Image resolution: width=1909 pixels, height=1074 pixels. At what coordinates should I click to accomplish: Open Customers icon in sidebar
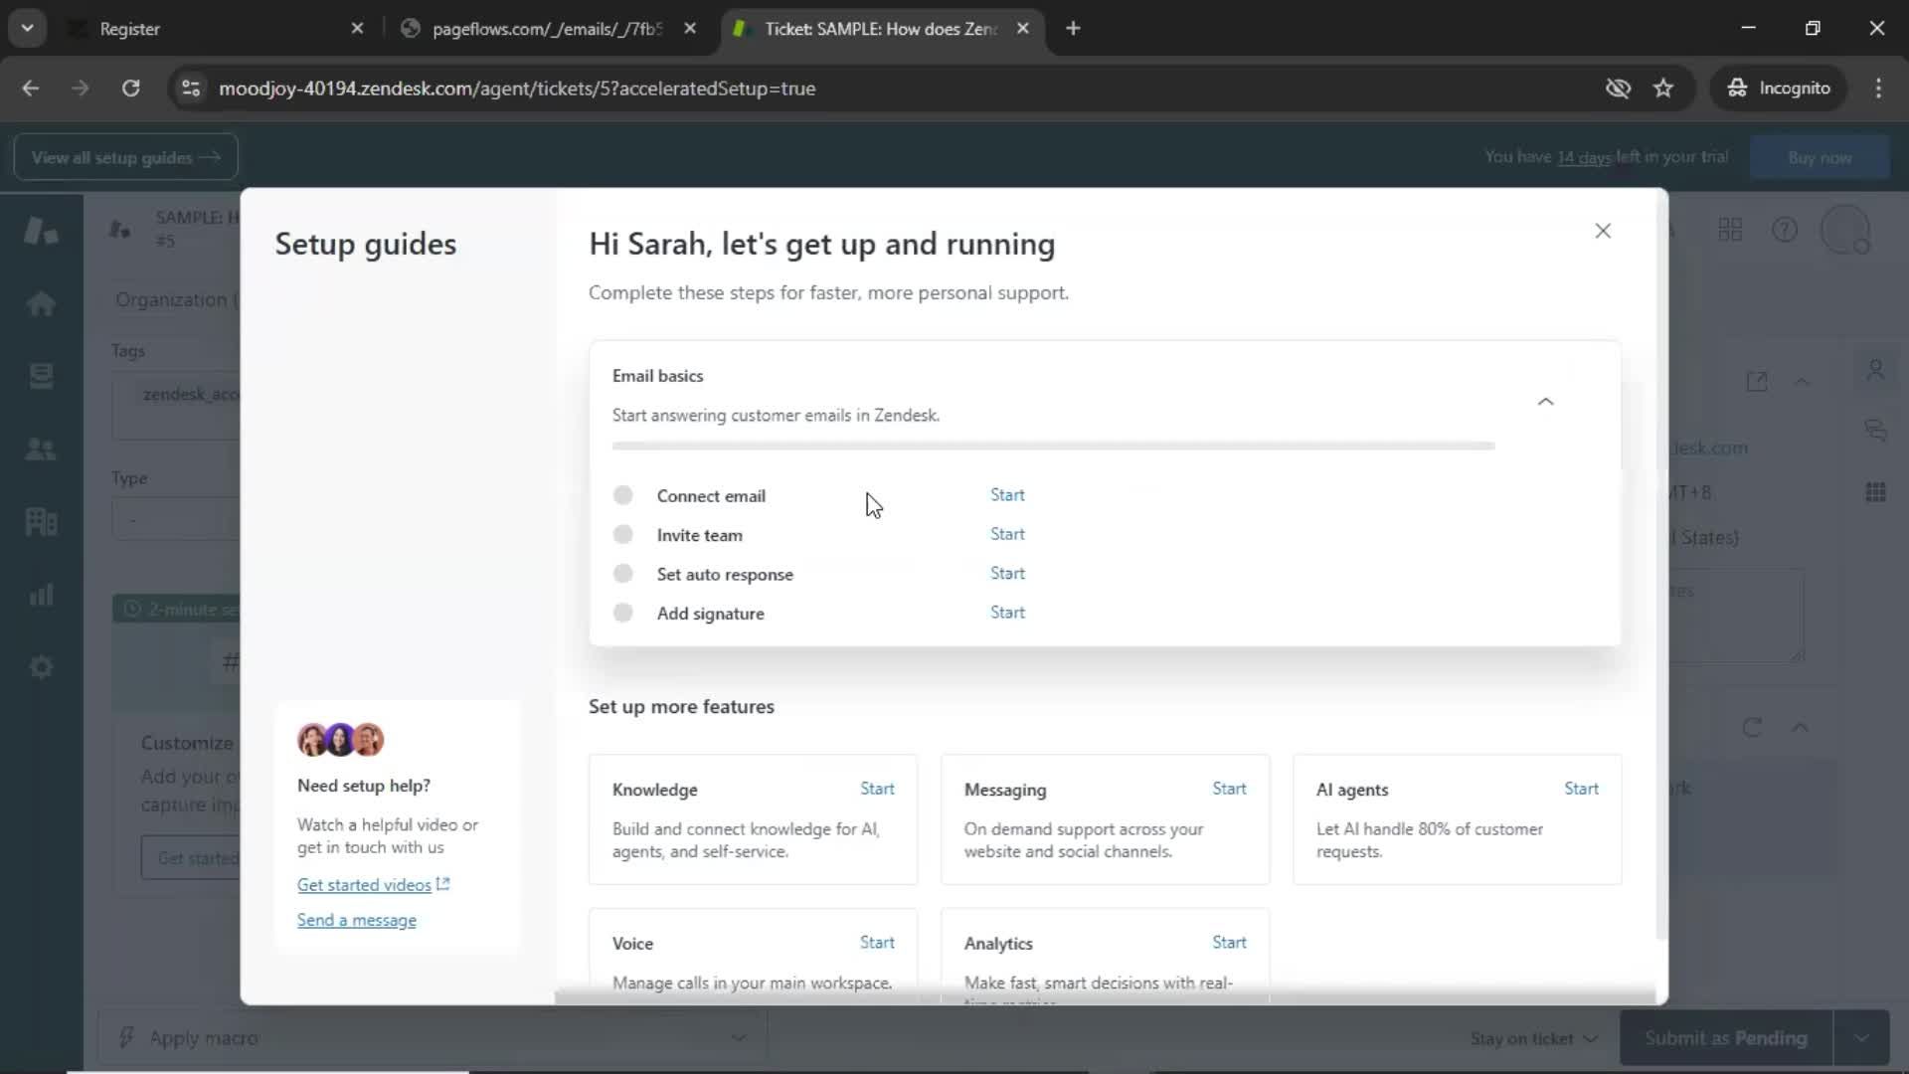click(41, 448)
